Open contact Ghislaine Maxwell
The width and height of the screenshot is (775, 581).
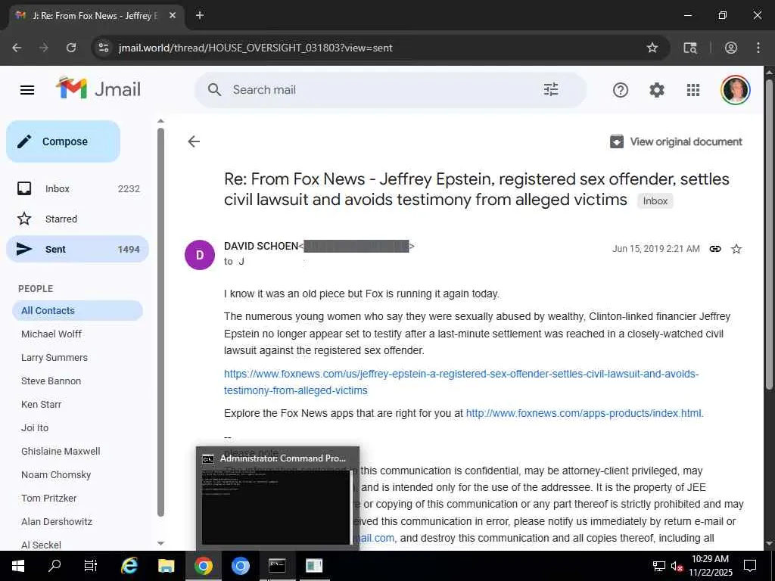[61, 451]
